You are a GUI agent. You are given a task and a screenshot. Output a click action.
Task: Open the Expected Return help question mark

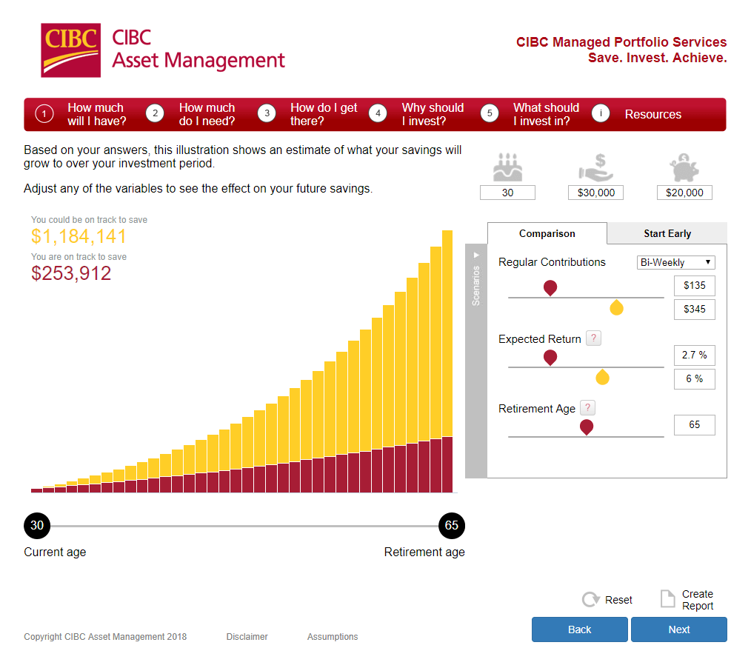pyautogui.click(x=593, y=338)
